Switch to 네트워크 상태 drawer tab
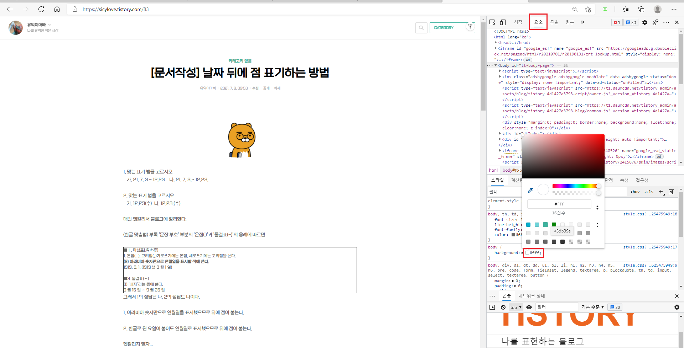The height and width of the screenshot is (348, 684). (x=532, y=296)
